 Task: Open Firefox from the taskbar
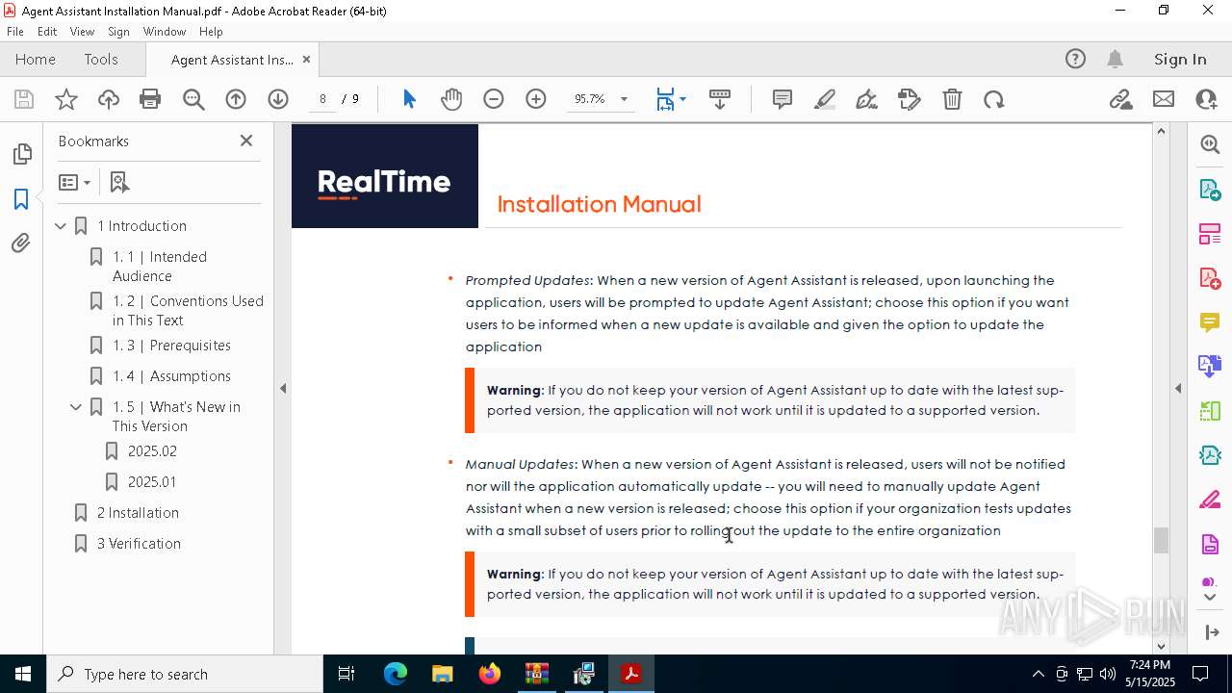tap(490, 674)
